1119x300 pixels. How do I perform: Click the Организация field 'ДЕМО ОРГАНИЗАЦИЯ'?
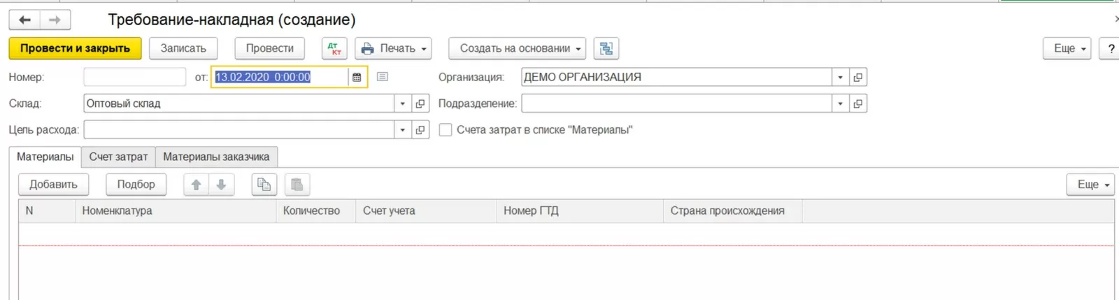[x=676, y=77]
